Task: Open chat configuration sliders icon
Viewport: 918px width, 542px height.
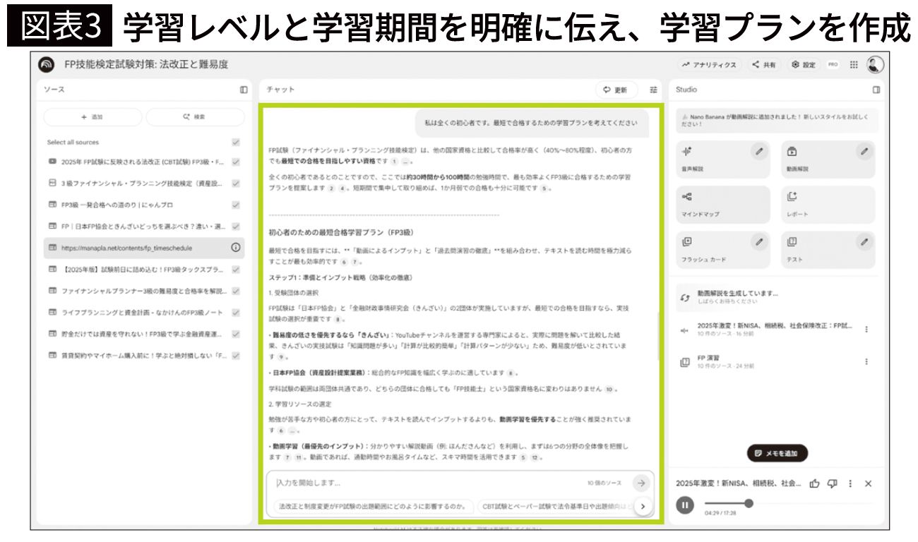Action: coord(653,90)
